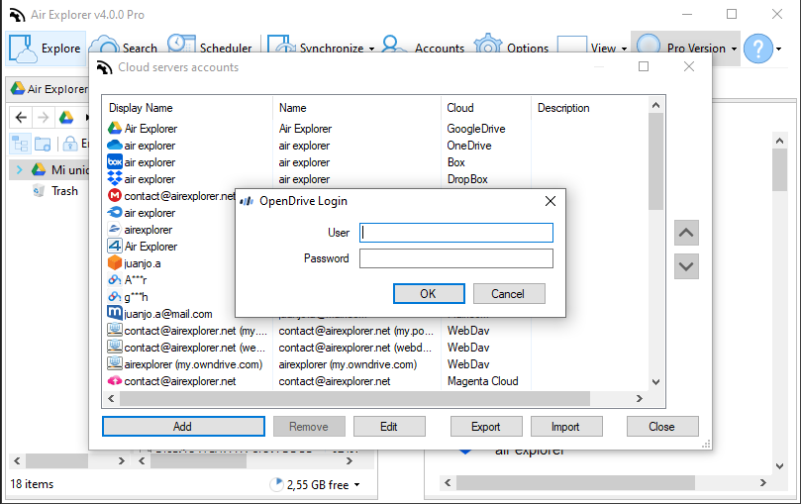Select airexplorer (my.owndrive.com) in Name column
This screenshot has height=504, width=801.
pos(348,364)
